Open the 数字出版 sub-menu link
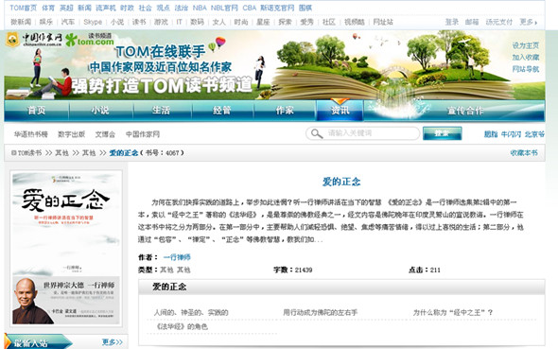This screenshot has height=349, width=558. pos(71,134)
